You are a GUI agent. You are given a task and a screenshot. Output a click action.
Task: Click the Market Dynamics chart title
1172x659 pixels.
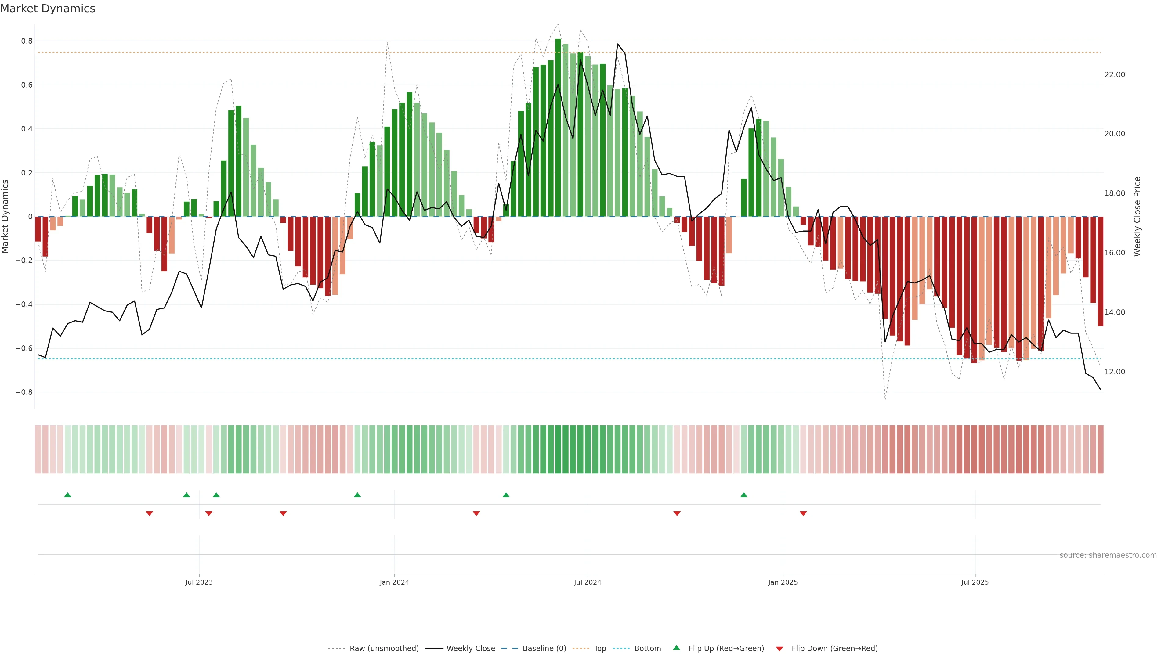point(48,9)
